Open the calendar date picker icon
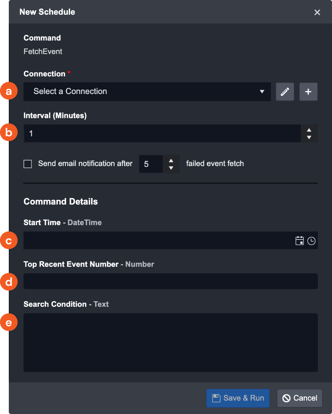This screenshot has width=332, height=414. click(300, 241)
